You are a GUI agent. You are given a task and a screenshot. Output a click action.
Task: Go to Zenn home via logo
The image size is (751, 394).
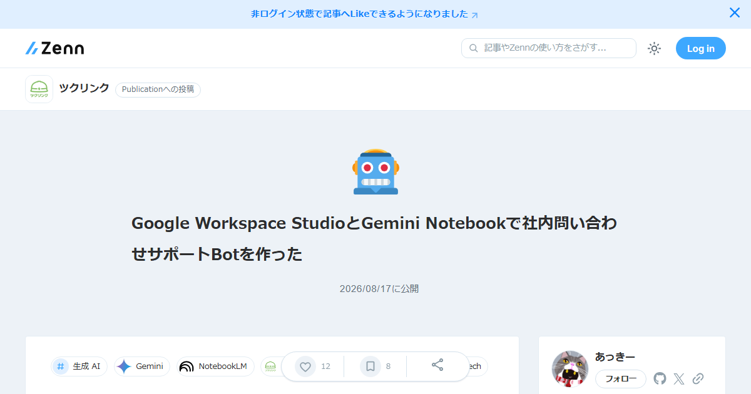click(x=54, y=48)
